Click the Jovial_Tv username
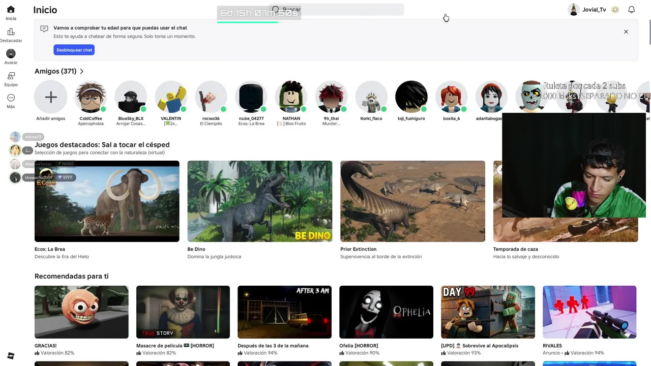The width and height of the screenshot is (651, 366). point(594,10)
